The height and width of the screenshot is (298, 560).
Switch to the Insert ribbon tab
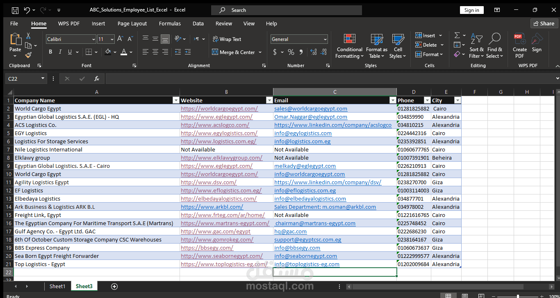tap(98, 23)
